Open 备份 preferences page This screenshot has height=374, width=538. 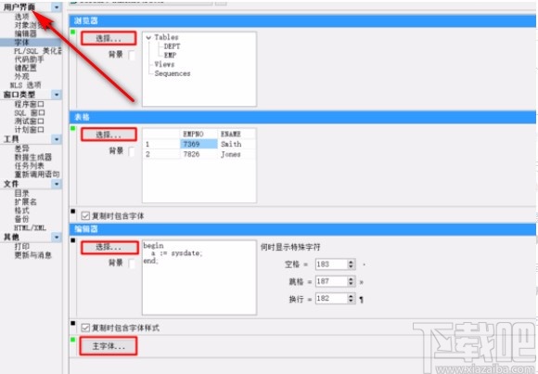click(x=21, y=219)
